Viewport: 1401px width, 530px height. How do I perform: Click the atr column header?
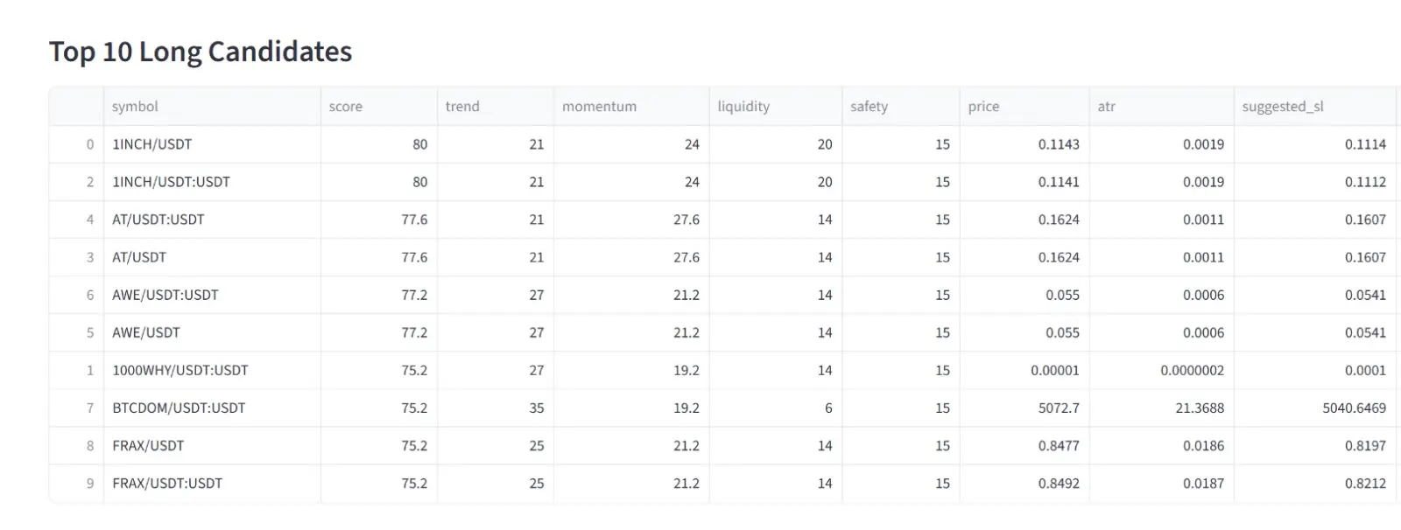click(x=1162, y=107)
